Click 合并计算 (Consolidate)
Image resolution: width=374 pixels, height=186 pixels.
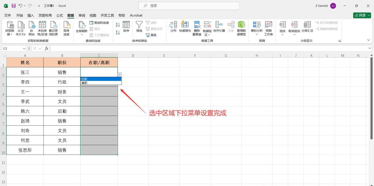pos(219,27)
